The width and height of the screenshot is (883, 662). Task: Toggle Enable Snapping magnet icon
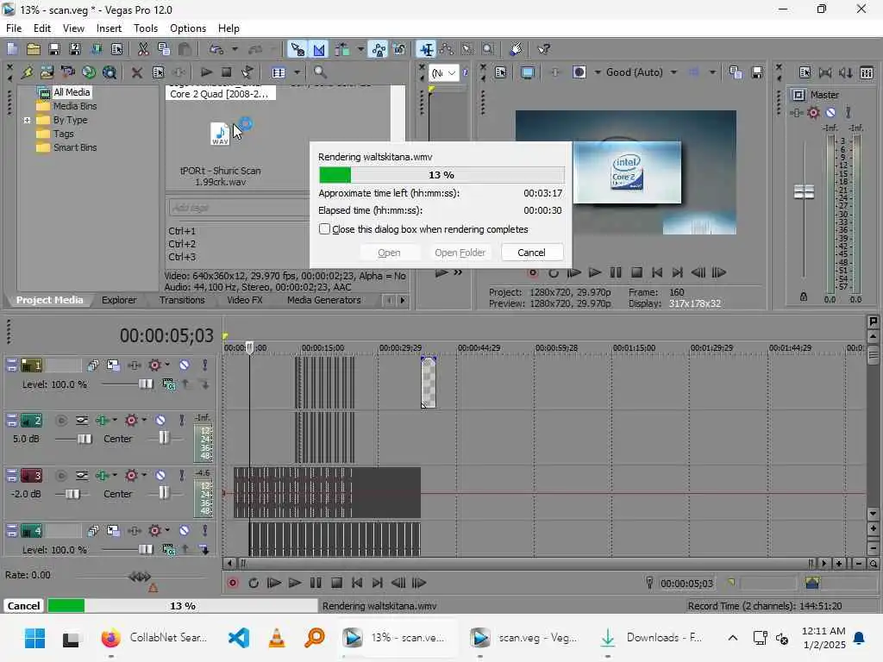pyautogui.click(x=297, y=49)
